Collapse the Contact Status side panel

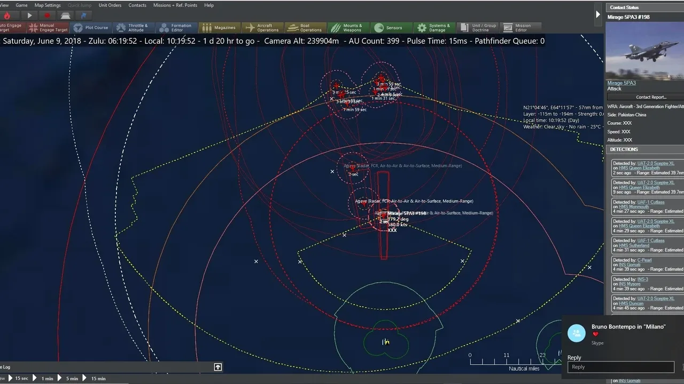[x=598, y=14]
